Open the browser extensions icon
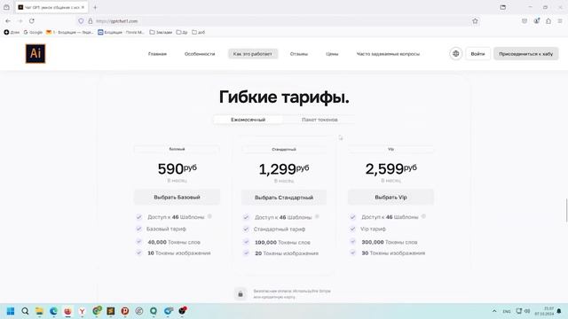 [548, 21]
